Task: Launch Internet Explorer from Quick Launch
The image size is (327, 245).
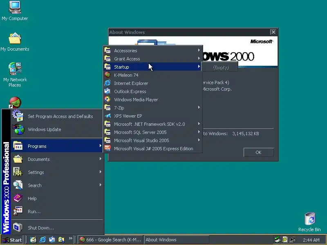Action: click(x=43, y=240)
